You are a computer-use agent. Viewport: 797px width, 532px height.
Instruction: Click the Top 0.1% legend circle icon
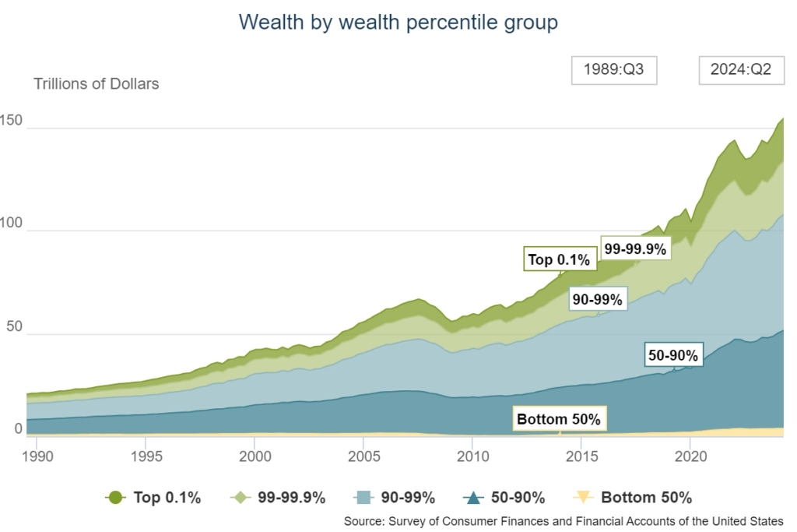pos(115,498)
